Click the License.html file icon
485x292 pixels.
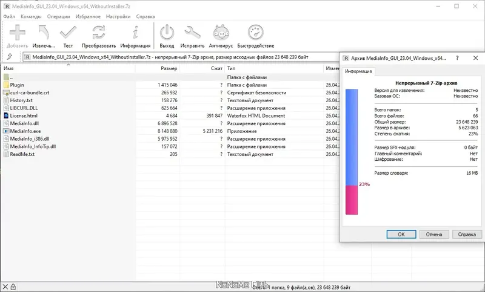[x=6, y=115]
